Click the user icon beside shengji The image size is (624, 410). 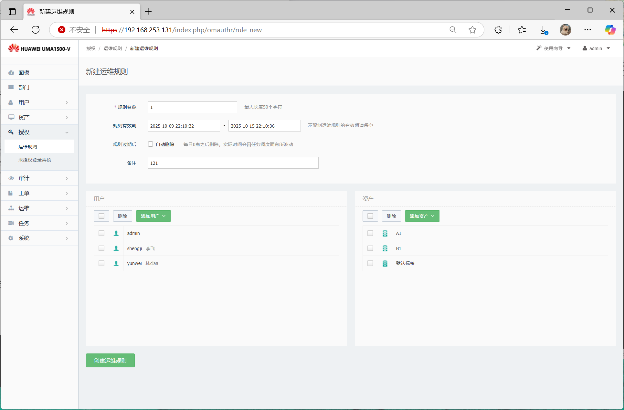(116, 248)
